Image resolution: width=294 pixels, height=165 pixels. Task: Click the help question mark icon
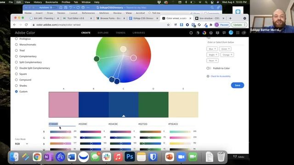pos(211,33)
